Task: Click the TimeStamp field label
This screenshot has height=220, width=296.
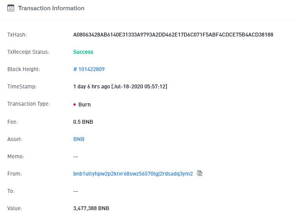Action: [22, 86]
